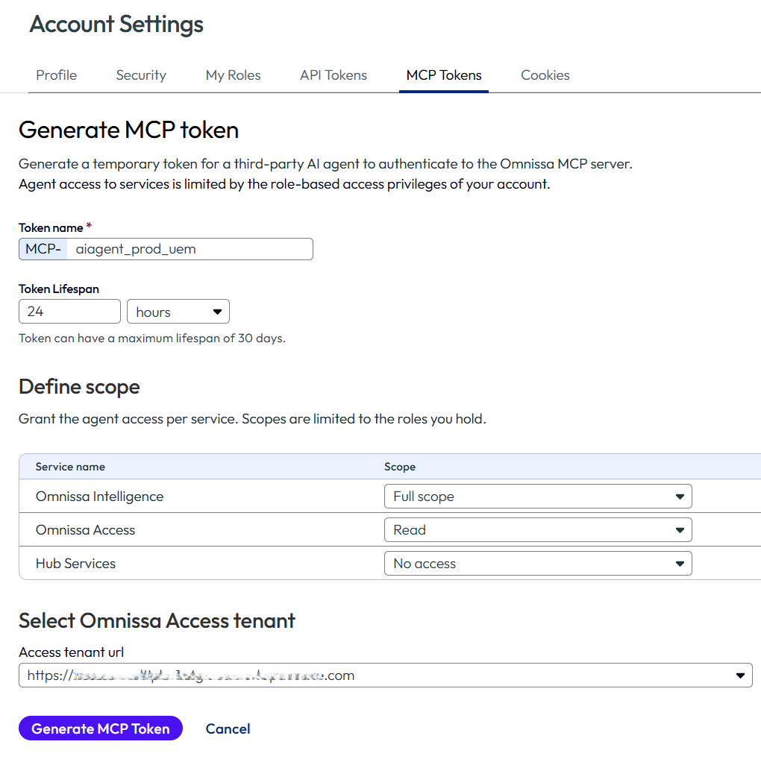This screenshot has width=761, height=762.
Task: Click the Token Lifespan number field
Action: (69, 311)
